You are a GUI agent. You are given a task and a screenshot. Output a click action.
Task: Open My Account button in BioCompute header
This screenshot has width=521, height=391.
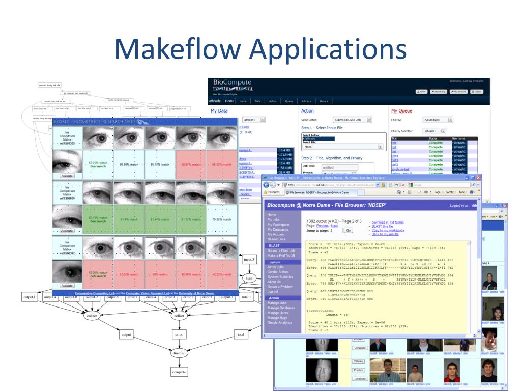click(458, 92)
